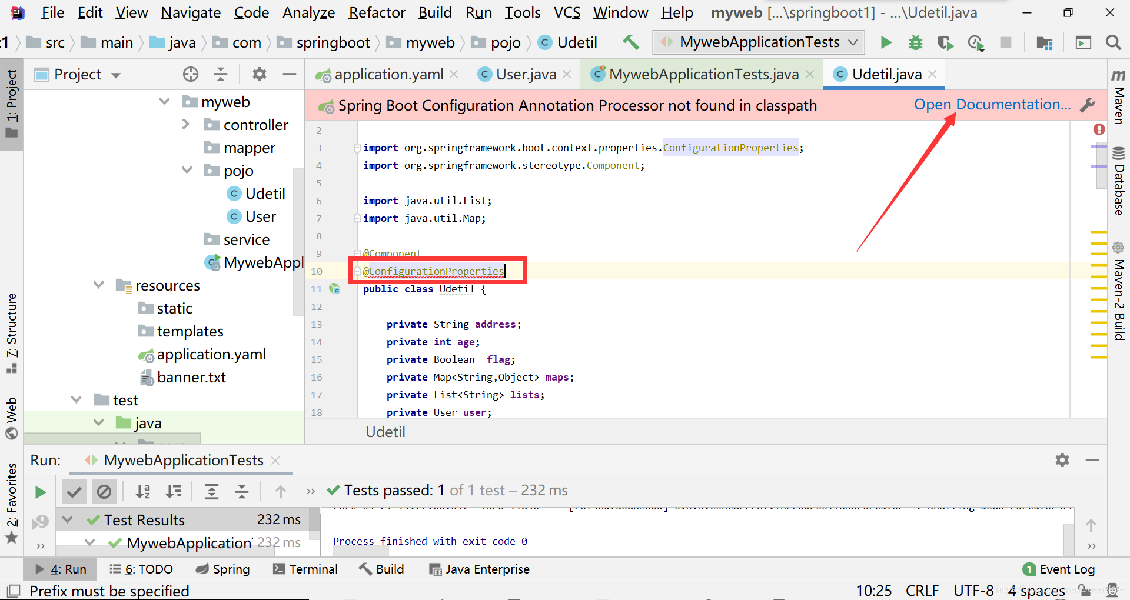Click the search everywhere magnifier icon
This screenshot has width=1130, height=600.
pyautogui.click(x=1113, y=42)
